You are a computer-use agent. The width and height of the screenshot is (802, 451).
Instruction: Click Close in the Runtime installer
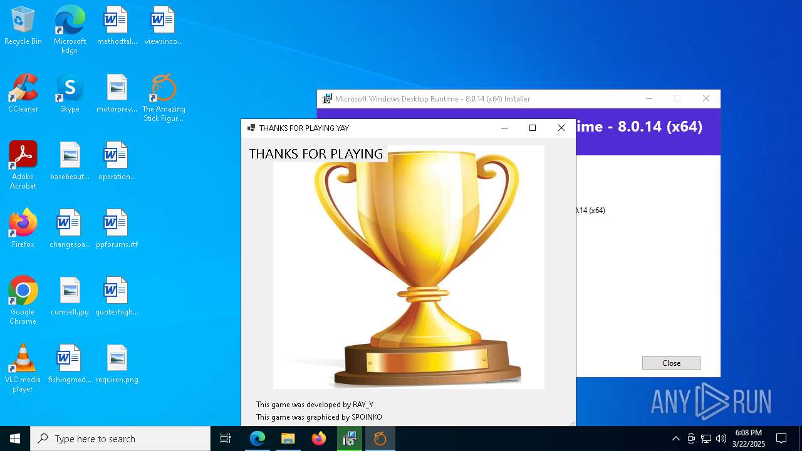[671, 363]
